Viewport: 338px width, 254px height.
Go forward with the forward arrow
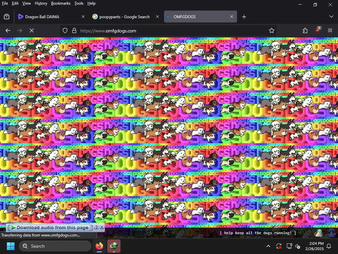click(19, 31)
